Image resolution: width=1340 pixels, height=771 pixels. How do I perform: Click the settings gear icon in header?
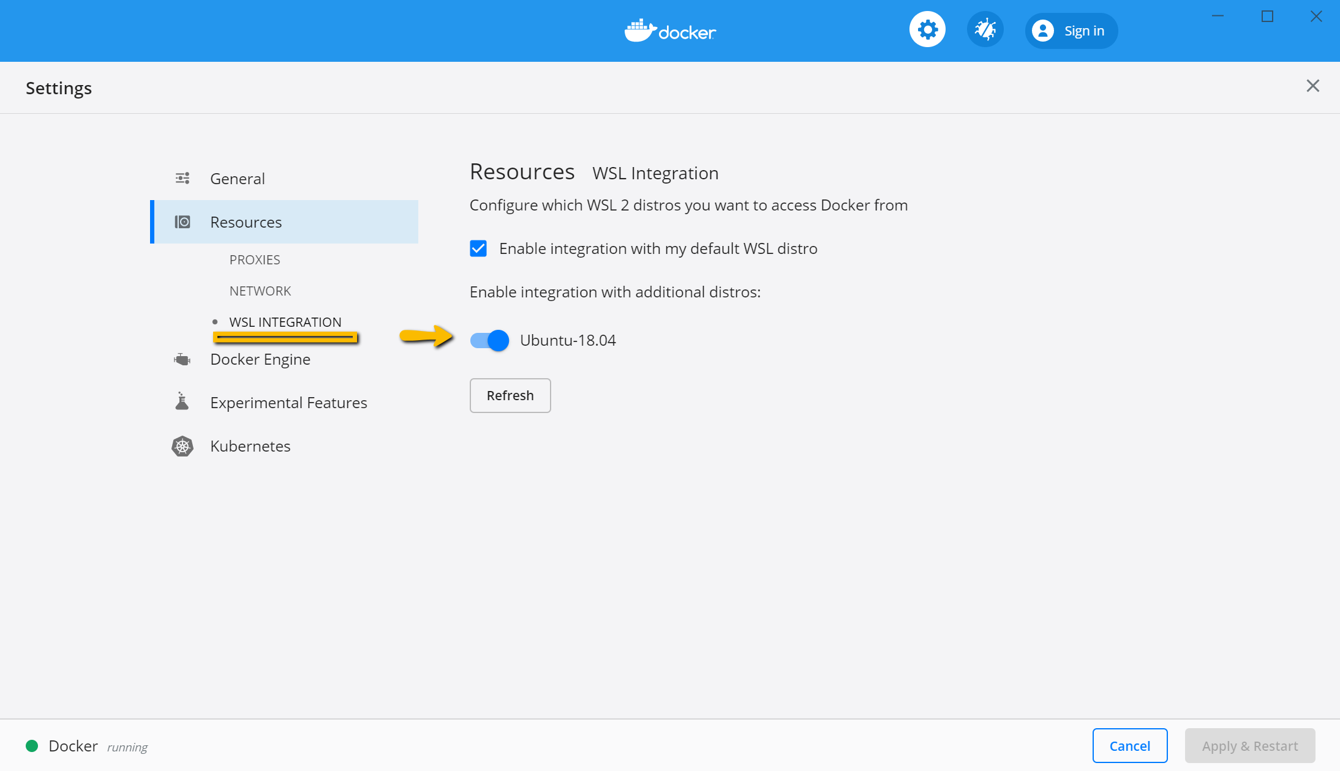(927, 29)
